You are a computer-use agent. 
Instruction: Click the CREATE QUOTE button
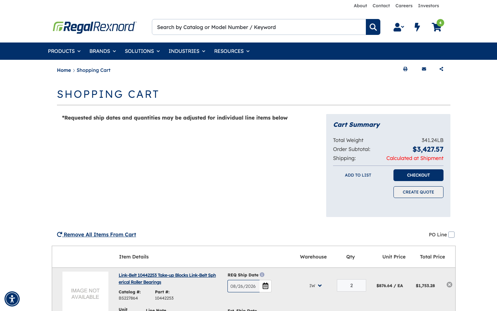pos(418,192)
